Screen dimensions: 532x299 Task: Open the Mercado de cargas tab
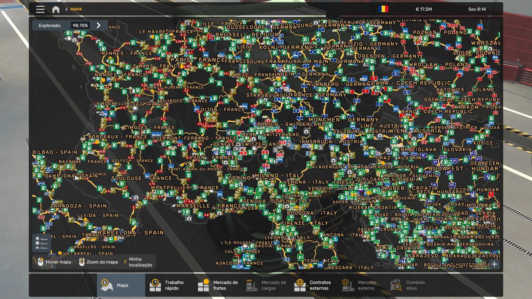[x=266, y=285]
